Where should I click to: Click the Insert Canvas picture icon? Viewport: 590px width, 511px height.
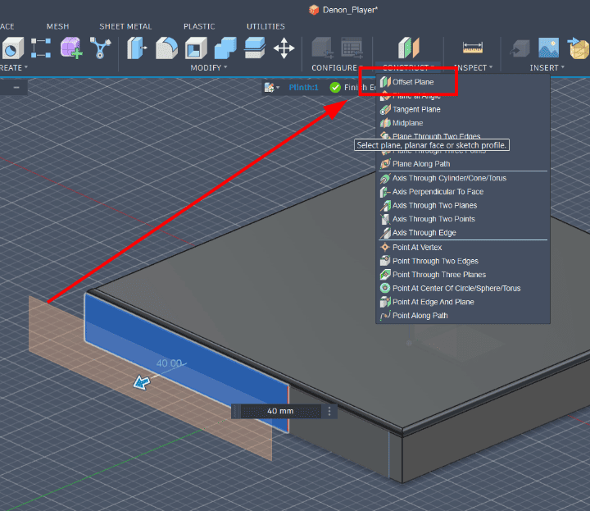pyautogui.click(x=548, y=48)
